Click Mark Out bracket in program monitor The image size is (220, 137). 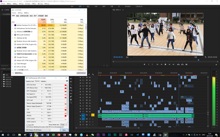click(x=152, y=65)
